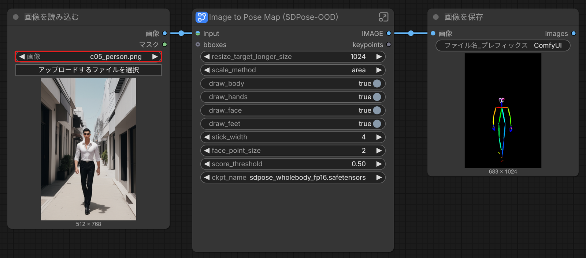Click the マスク output port on the load image node
This screenshot has width=586, height=258.
(165, 45)
